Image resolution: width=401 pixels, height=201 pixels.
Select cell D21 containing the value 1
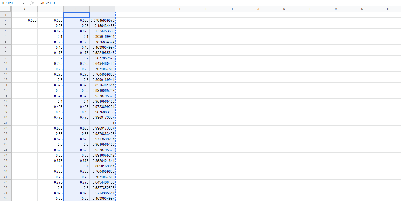102,123
